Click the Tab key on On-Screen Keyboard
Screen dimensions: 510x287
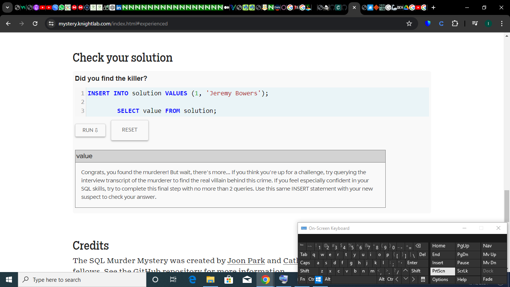click(x=304, y=254)
